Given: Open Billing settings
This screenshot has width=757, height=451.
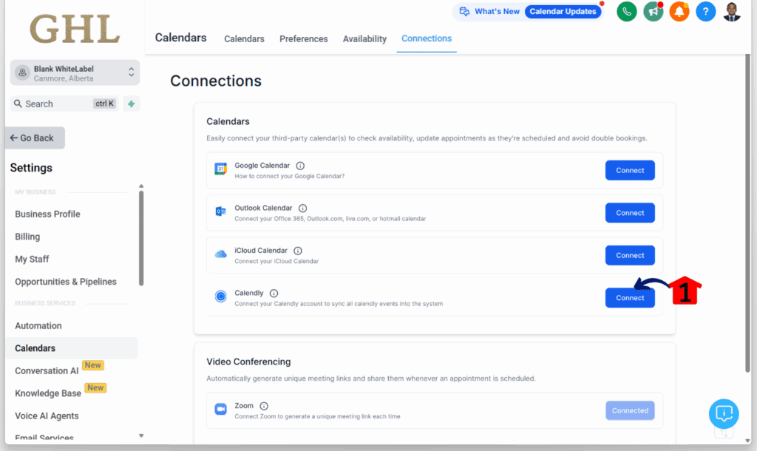Looking at the screenshot, I should (27, 237).
